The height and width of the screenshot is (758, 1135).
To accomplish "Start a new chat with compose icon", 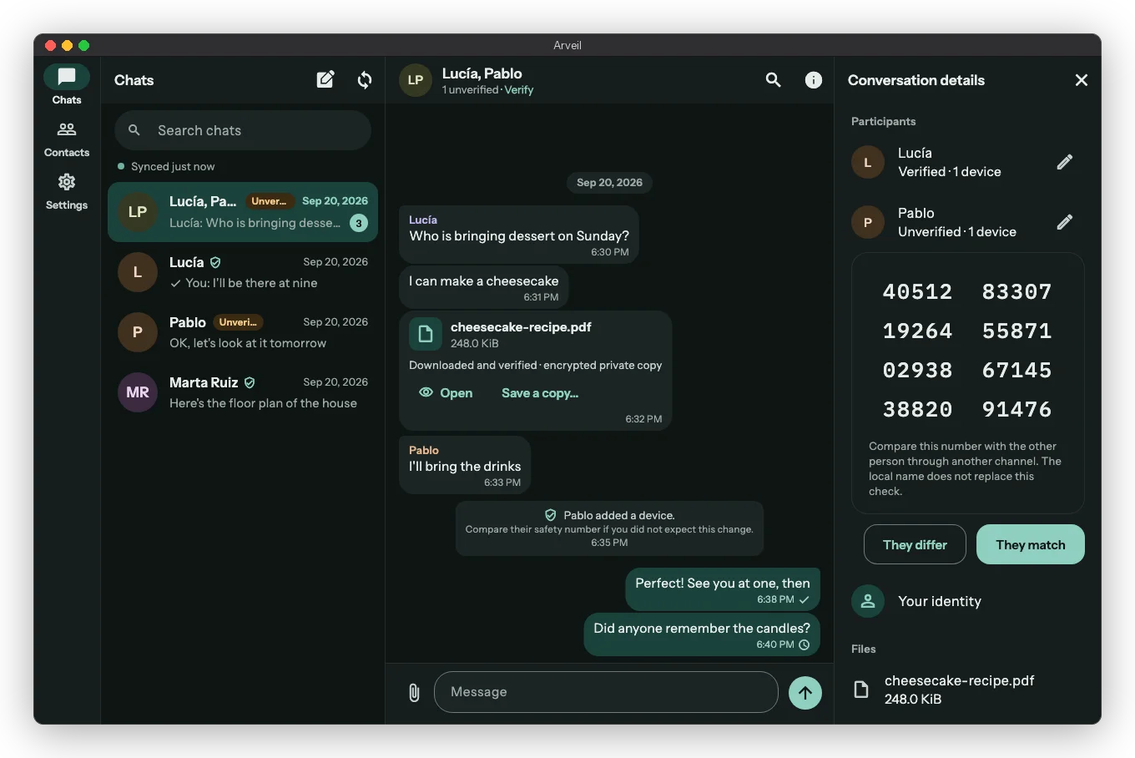I will click(325, 80).
